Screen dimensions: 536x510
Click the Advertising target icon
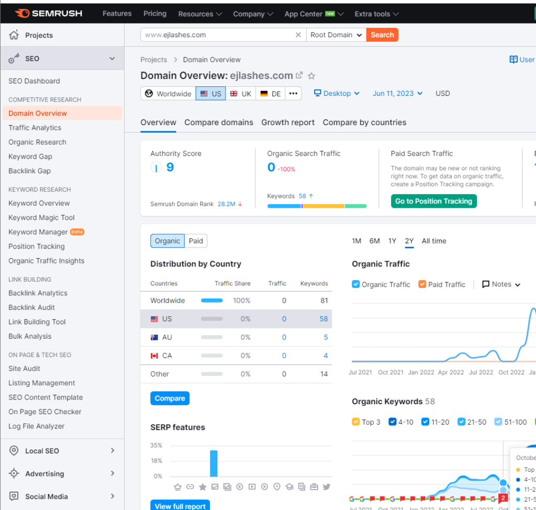point(14,474)
